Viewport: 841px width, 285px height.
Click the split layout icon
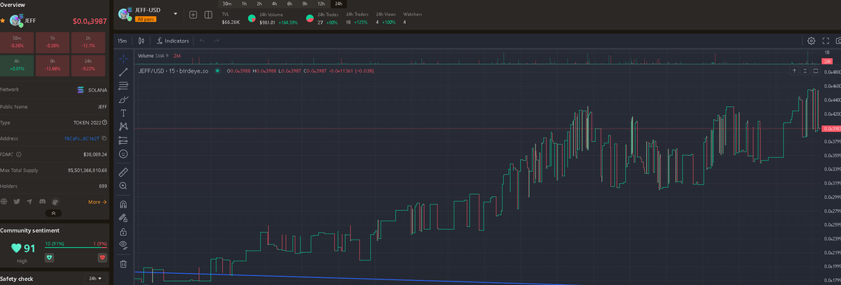click(x=210, y=15)
